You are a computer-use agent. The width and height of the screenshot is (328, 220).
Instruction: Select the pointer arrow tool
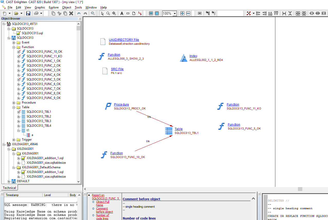[x=102, y=13]
